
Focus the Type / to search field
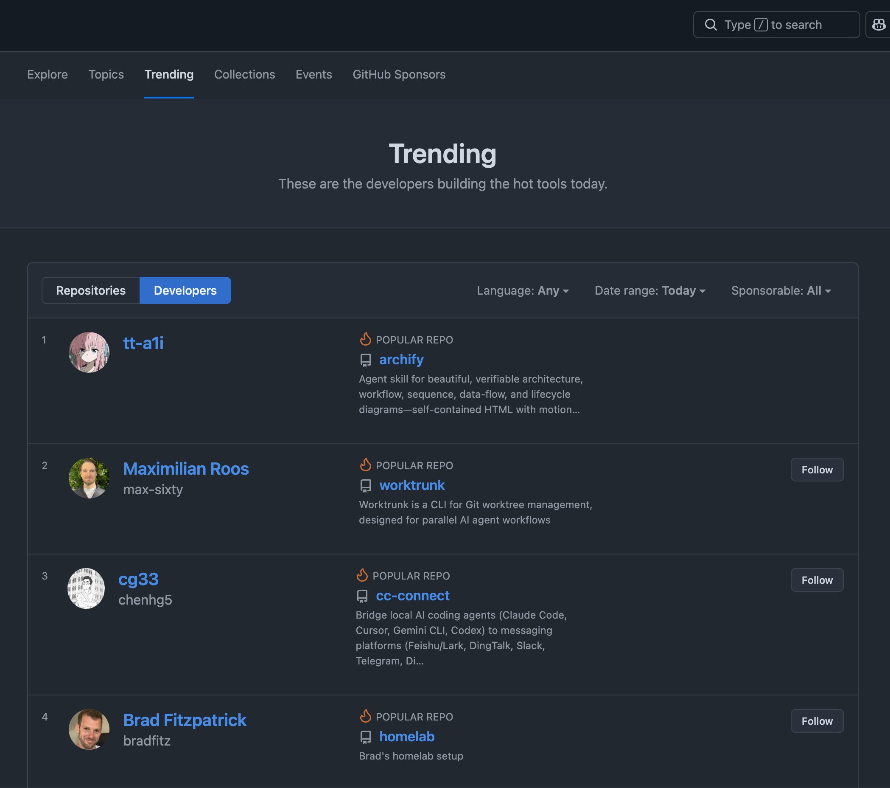(x=776, y=25)
